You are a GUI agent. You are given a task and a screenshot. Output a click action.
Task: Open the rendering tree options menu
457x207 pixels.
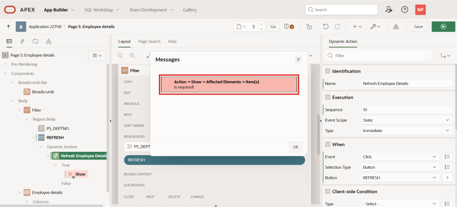pyautogui.click(x=97, y=56)
